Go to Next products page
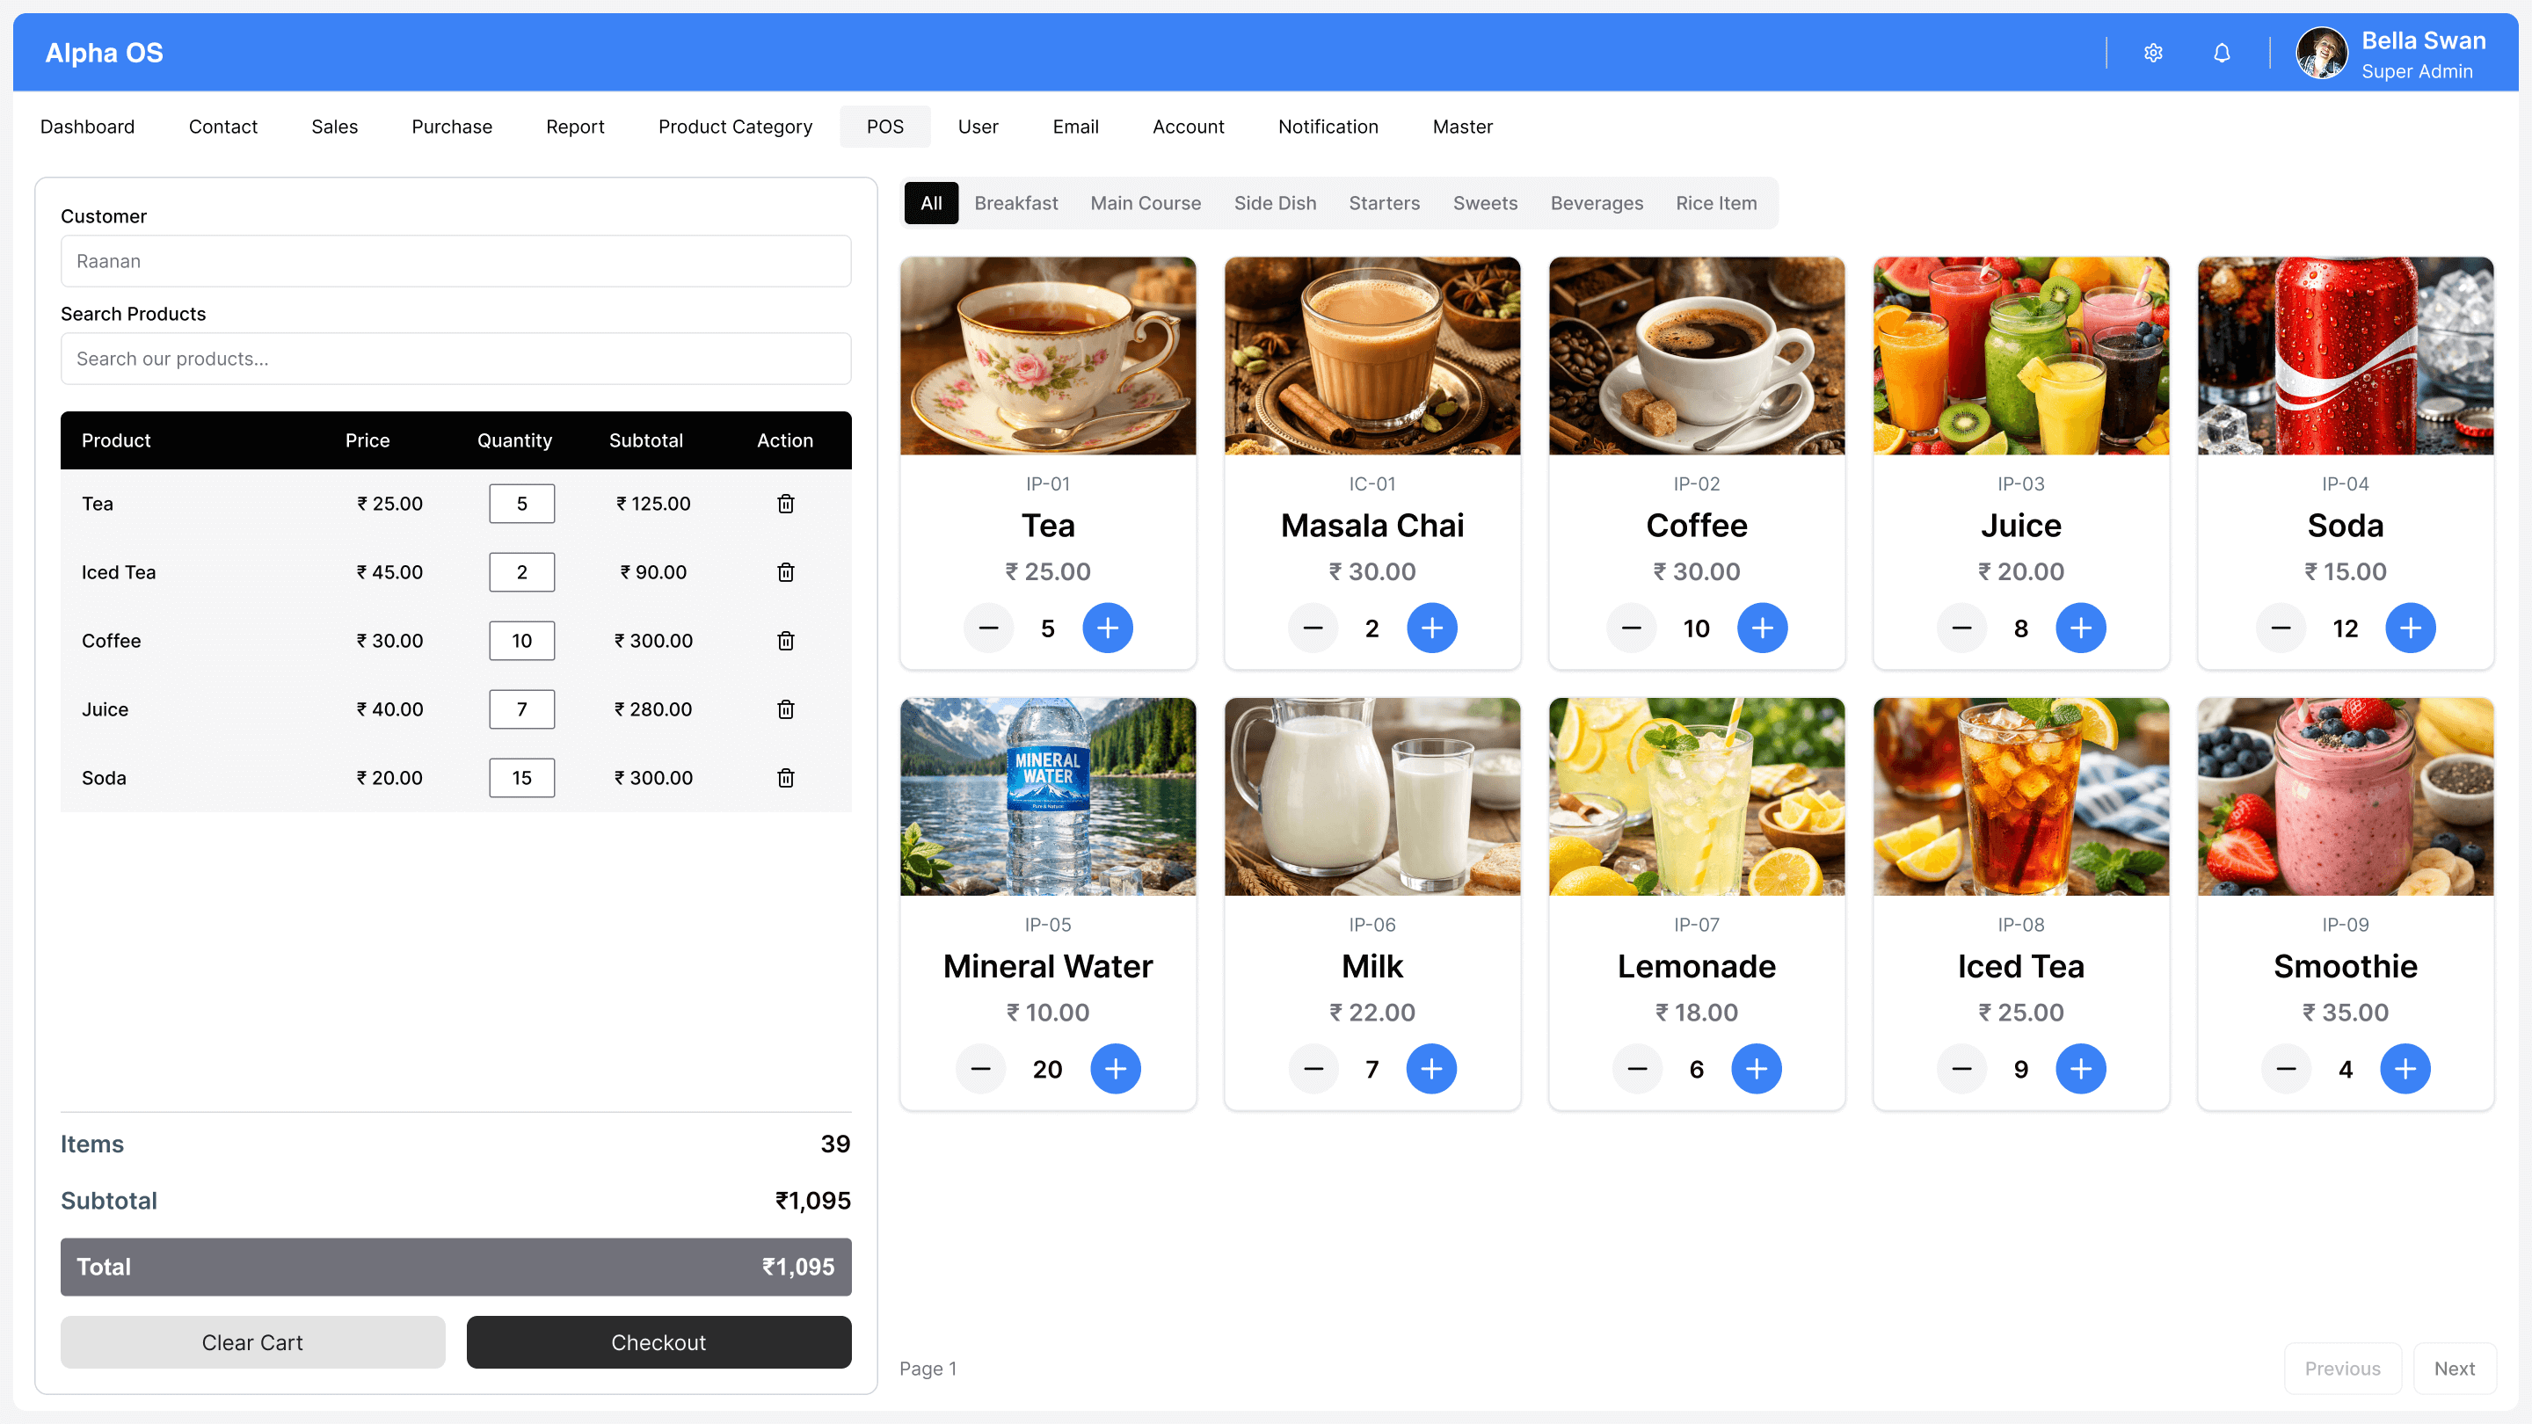The height and width of the screenshot is (1424, 2532). (2454, 1368)
